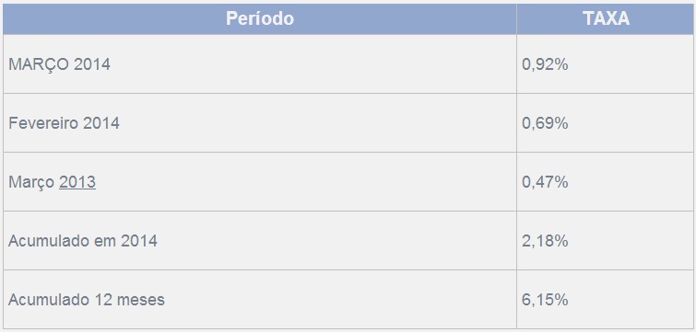Click the 2013 underlined link
The height and width of the screenshot is (332, 696).
point(77,182)
